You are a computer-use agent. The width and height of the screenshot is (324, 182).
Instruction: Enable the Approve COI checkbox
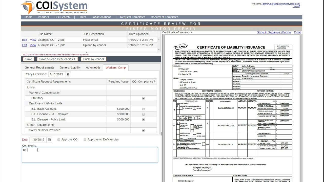pyautogui.click(x=59, y=140)
